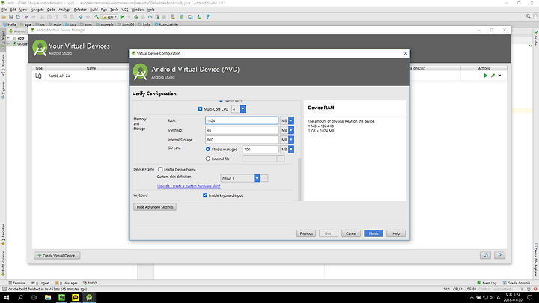Click the blue Help question mark toolbar icon

207,16
